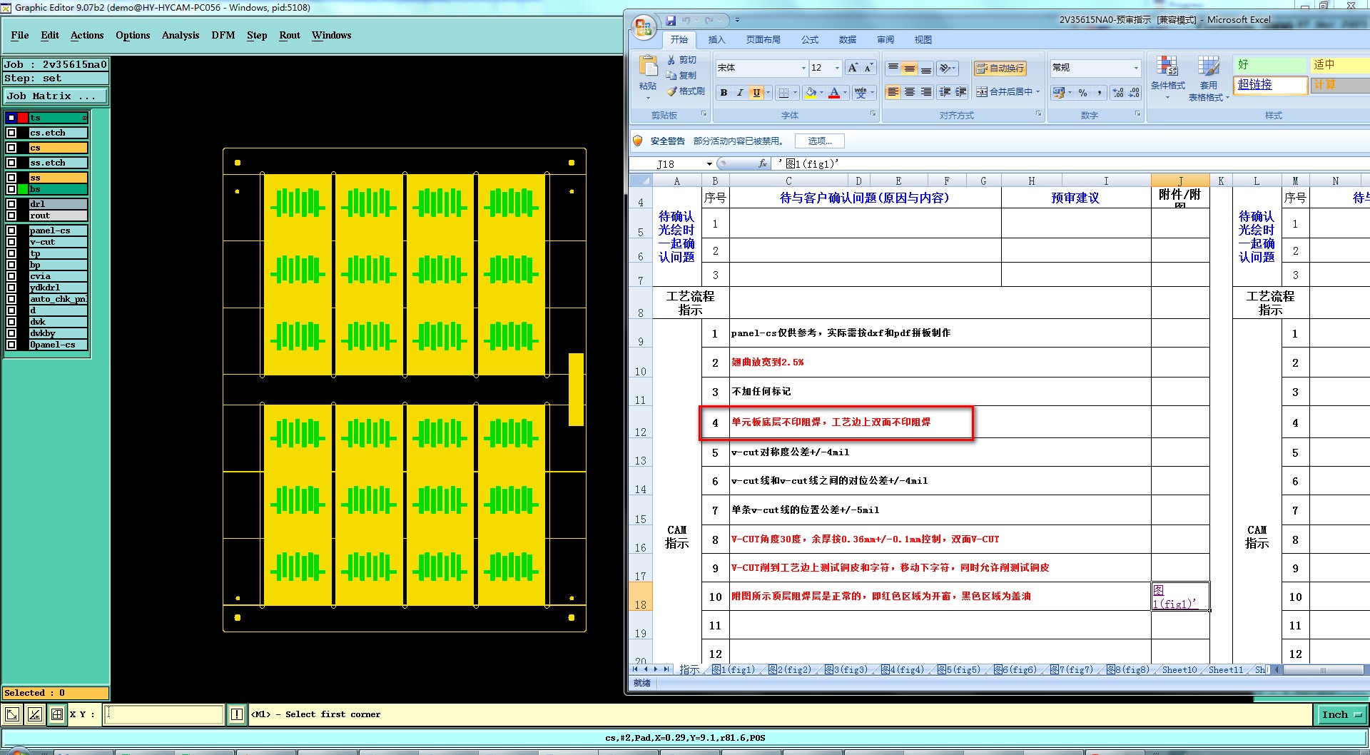Click the Increase Font Size icon
Screen dimensions: 1370x755
[853, 68]
